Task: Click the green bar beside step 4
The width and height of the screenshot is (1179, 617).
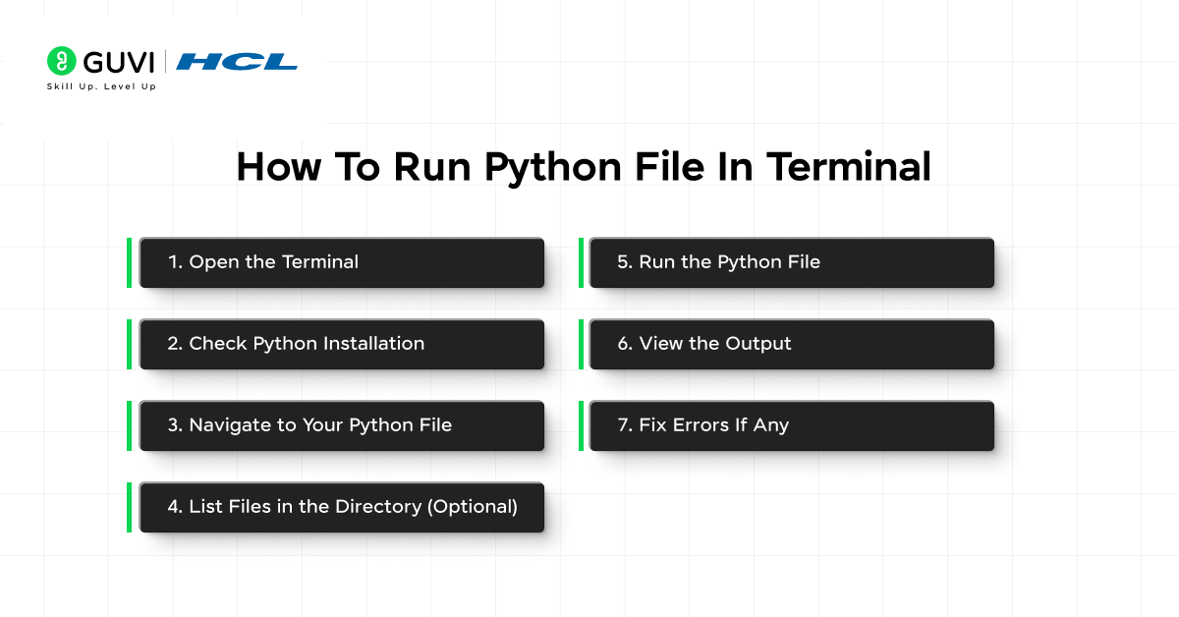Action: pos(131,507)
